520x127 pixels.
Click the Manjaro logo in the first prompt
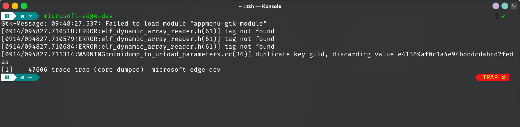tap(7, 16)
